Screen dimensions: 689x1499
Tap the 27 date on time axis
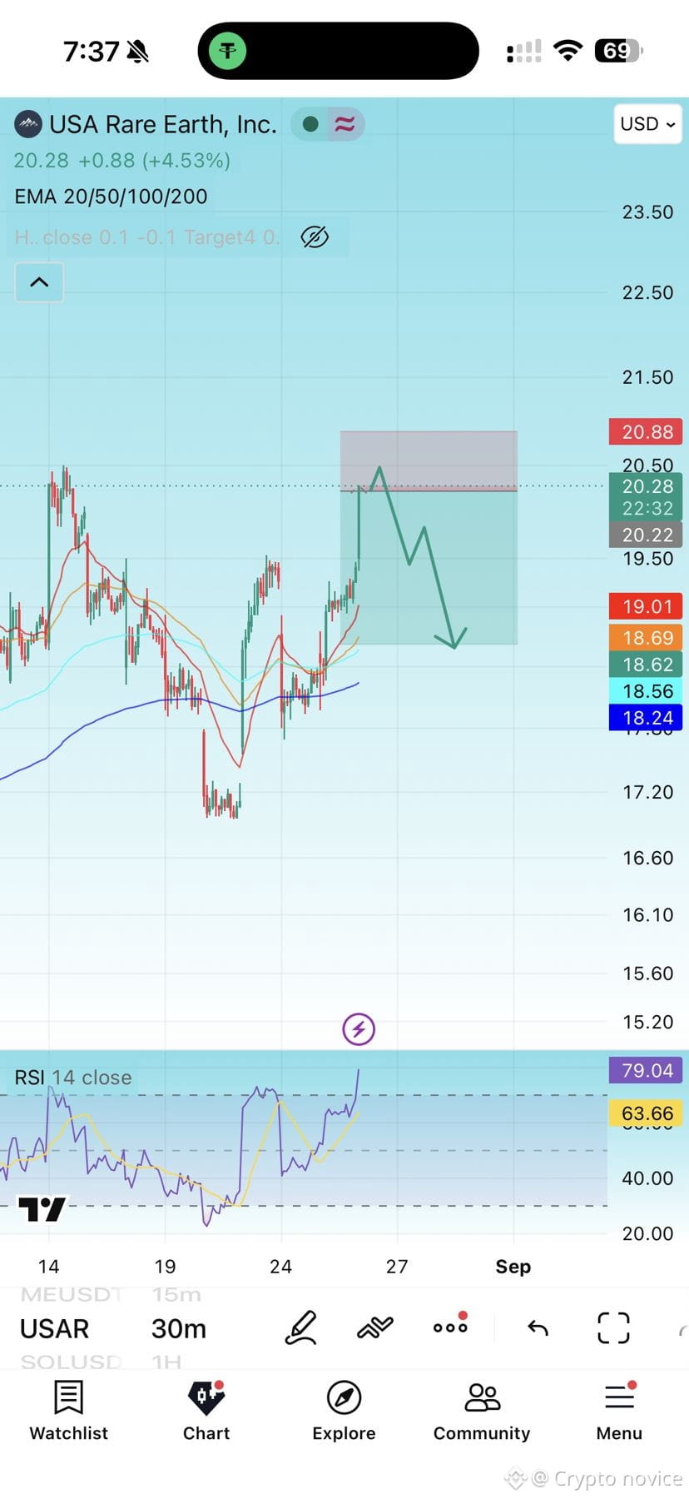[397, 1267]
